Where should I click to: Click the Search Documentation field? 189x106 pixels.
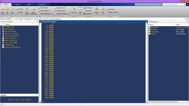173,5
